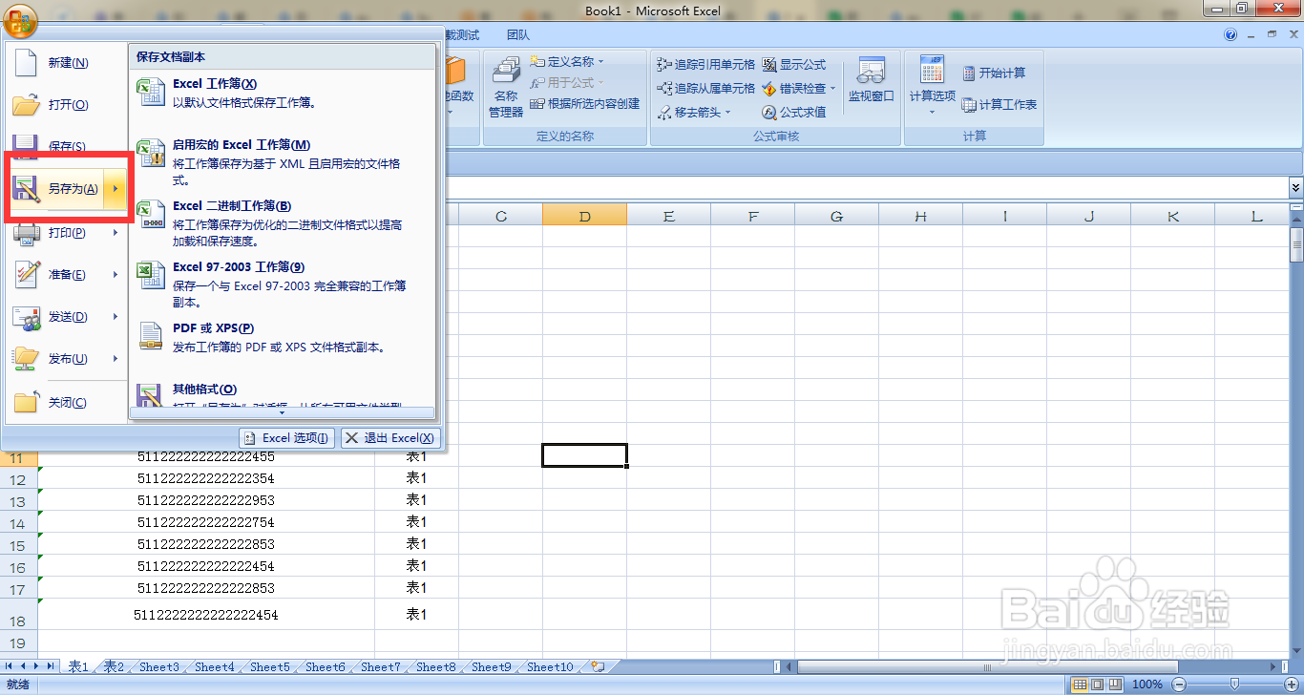Click the cell containing 511222222222222953
1304x695 pixels.
206,500
